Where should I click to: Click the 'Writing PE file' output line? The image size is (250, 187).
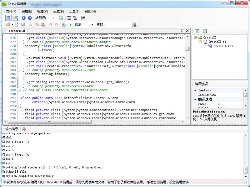(x=14, y=172)
